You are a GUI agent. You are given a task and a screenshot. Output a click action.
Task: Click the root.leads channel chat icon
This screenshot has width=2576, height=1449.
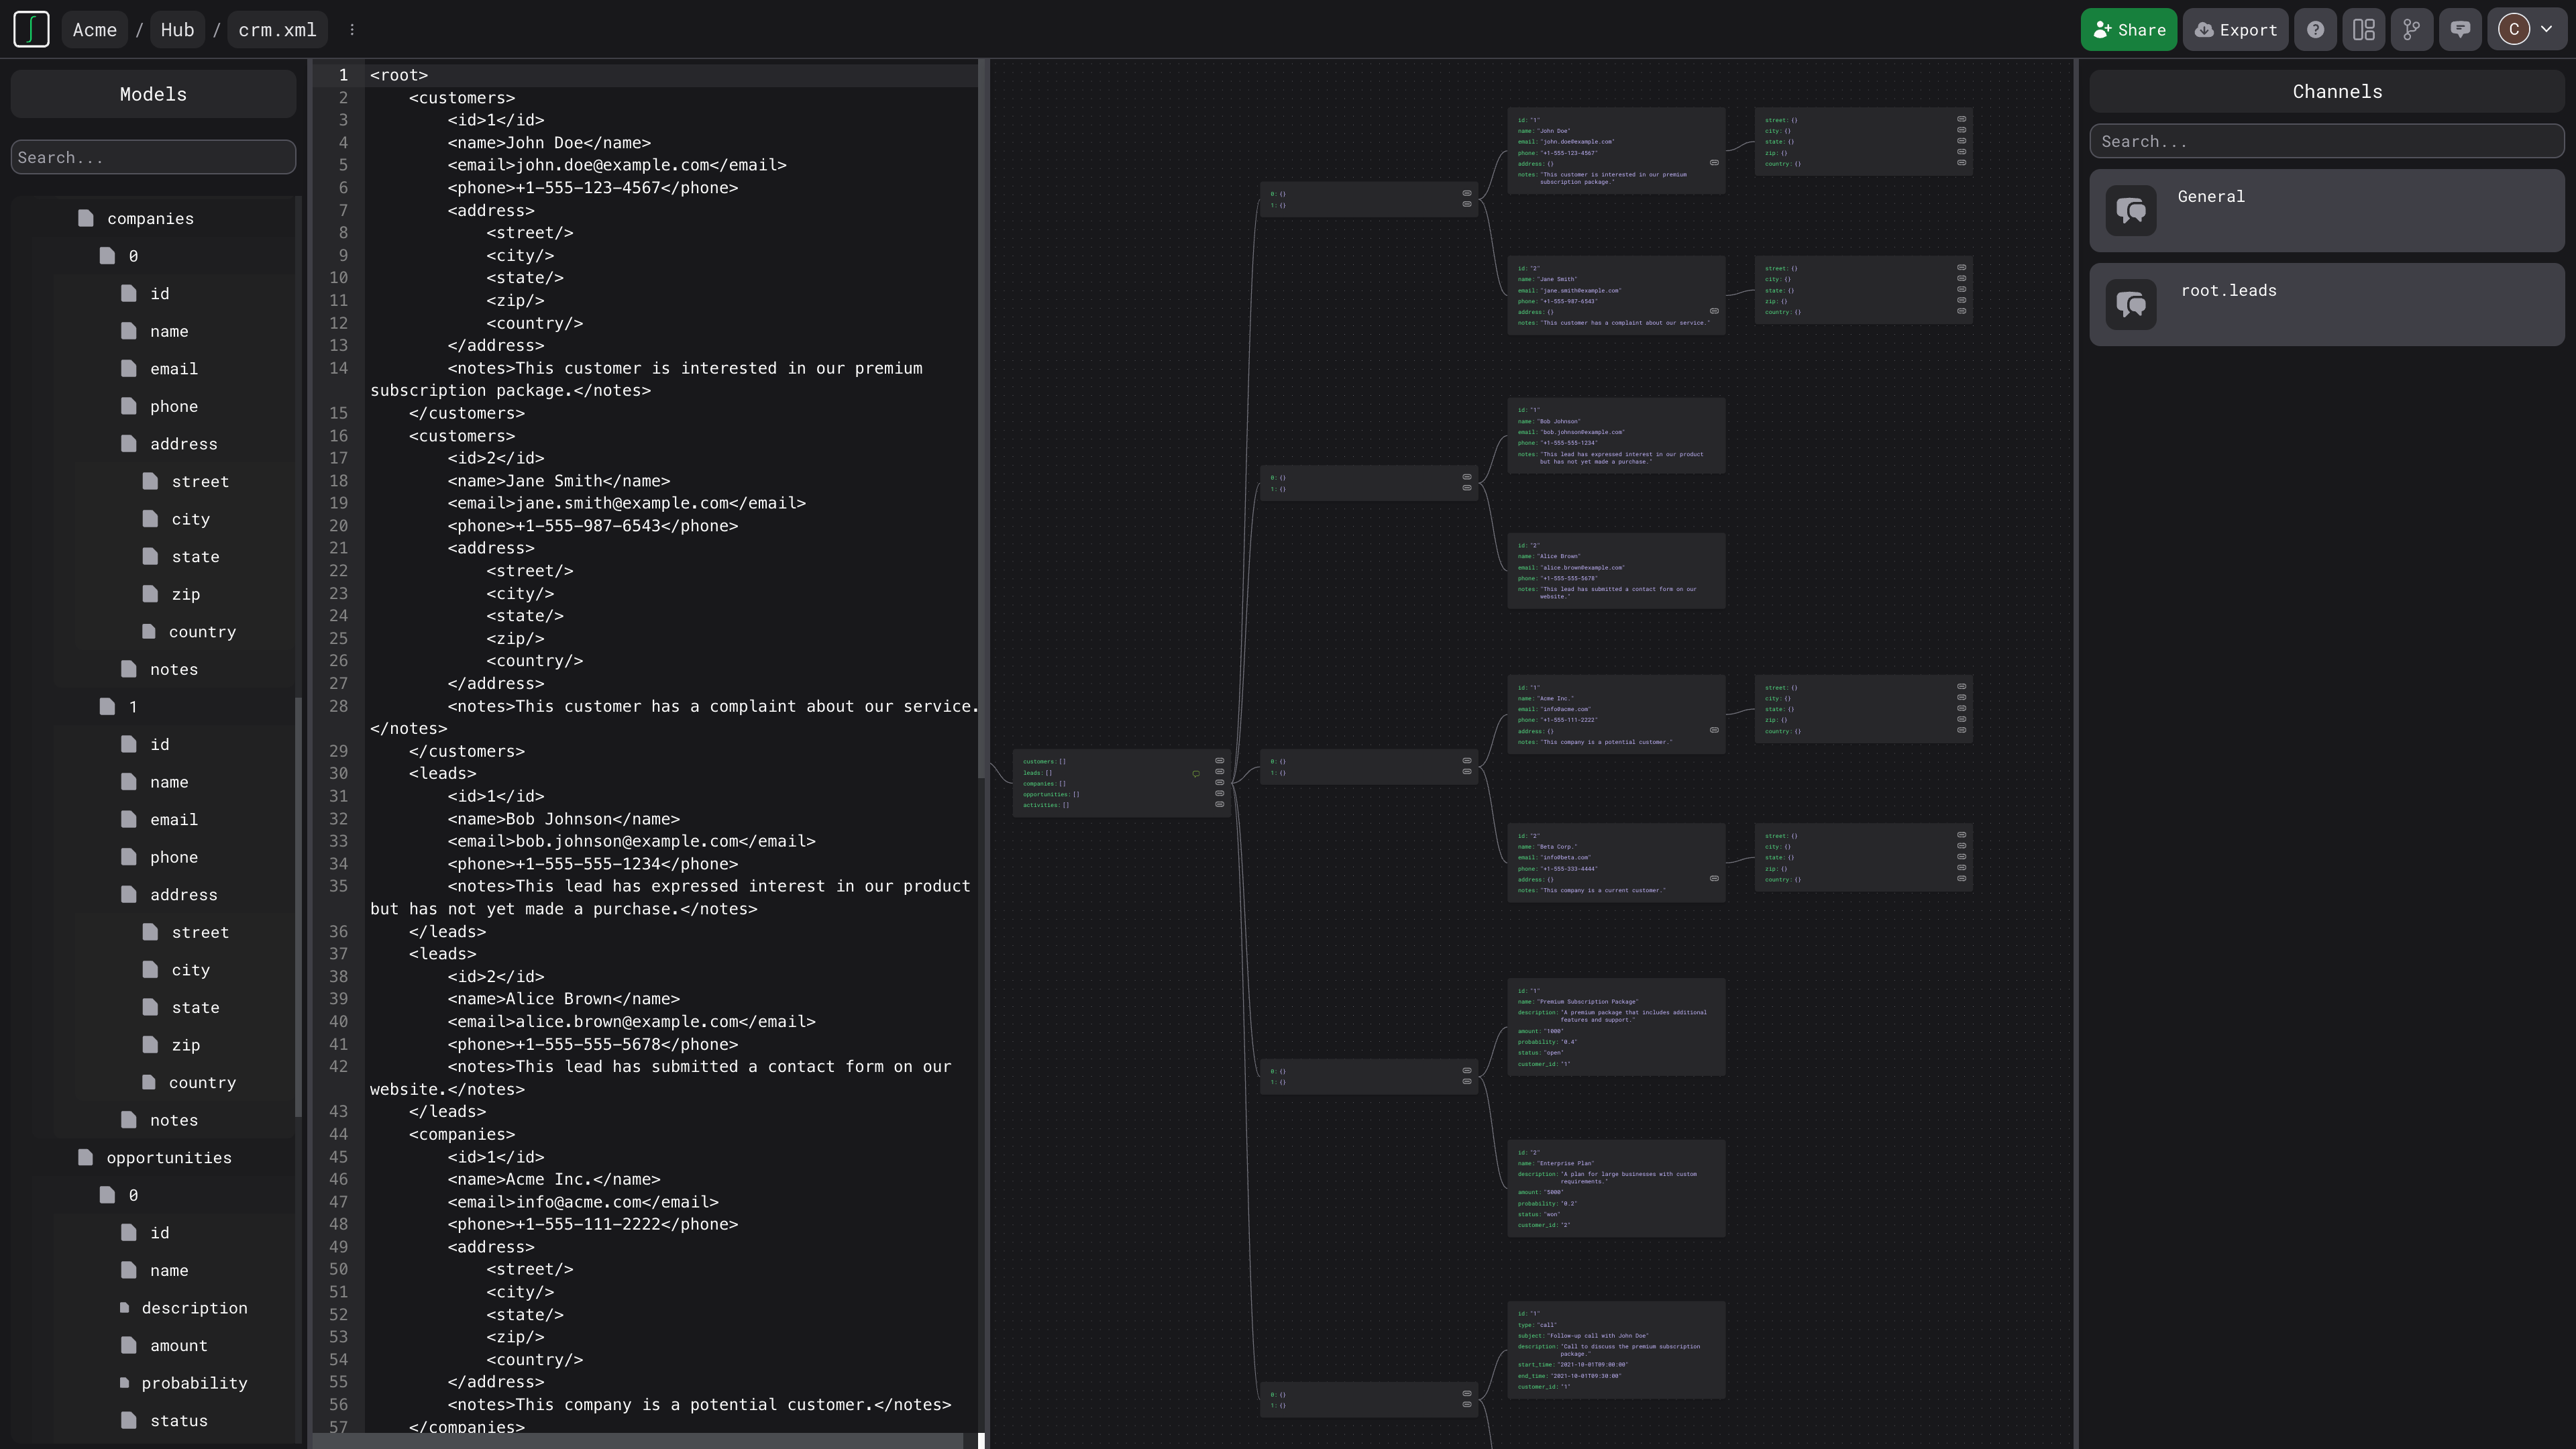point(2130,305)
